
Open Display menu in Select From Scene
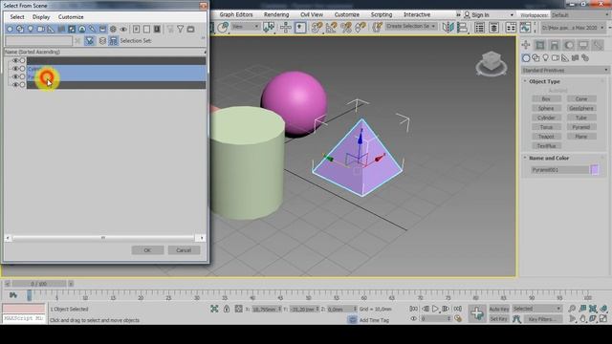click(41, 17)
